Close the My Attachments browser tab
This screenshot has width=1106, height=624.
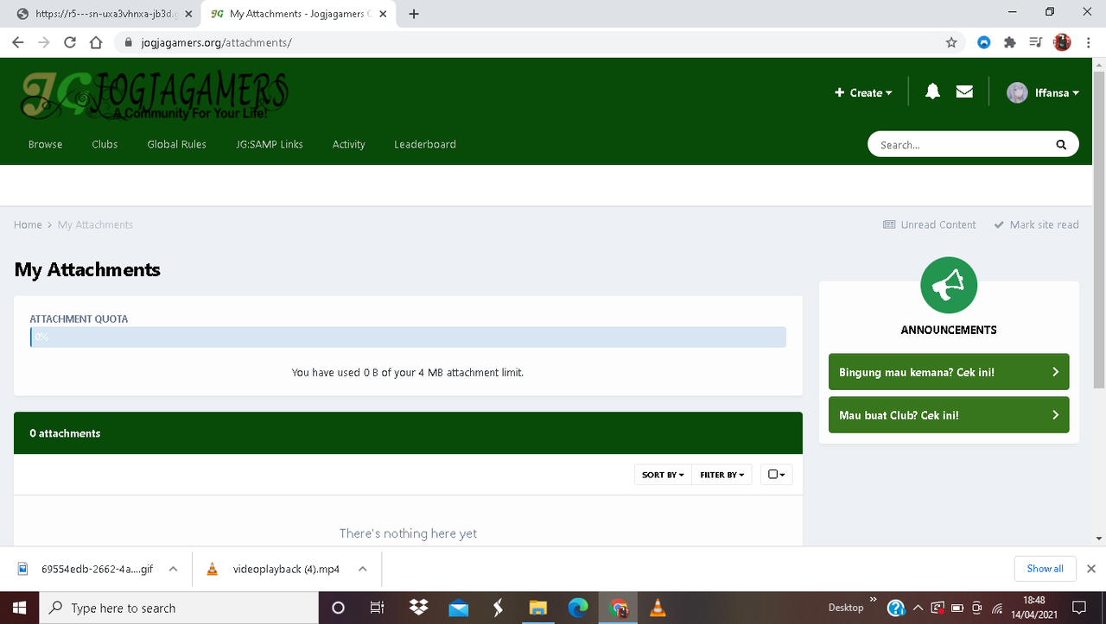[x=383, y=14]
